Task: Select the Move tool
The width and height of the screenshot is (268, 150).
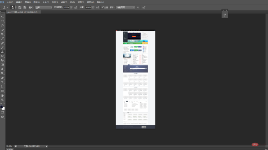Action: [2, 17]
